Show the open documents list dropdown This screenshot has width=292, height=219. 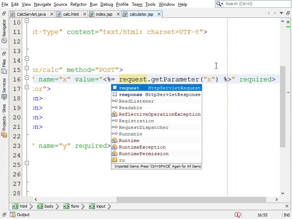(281, 13)
